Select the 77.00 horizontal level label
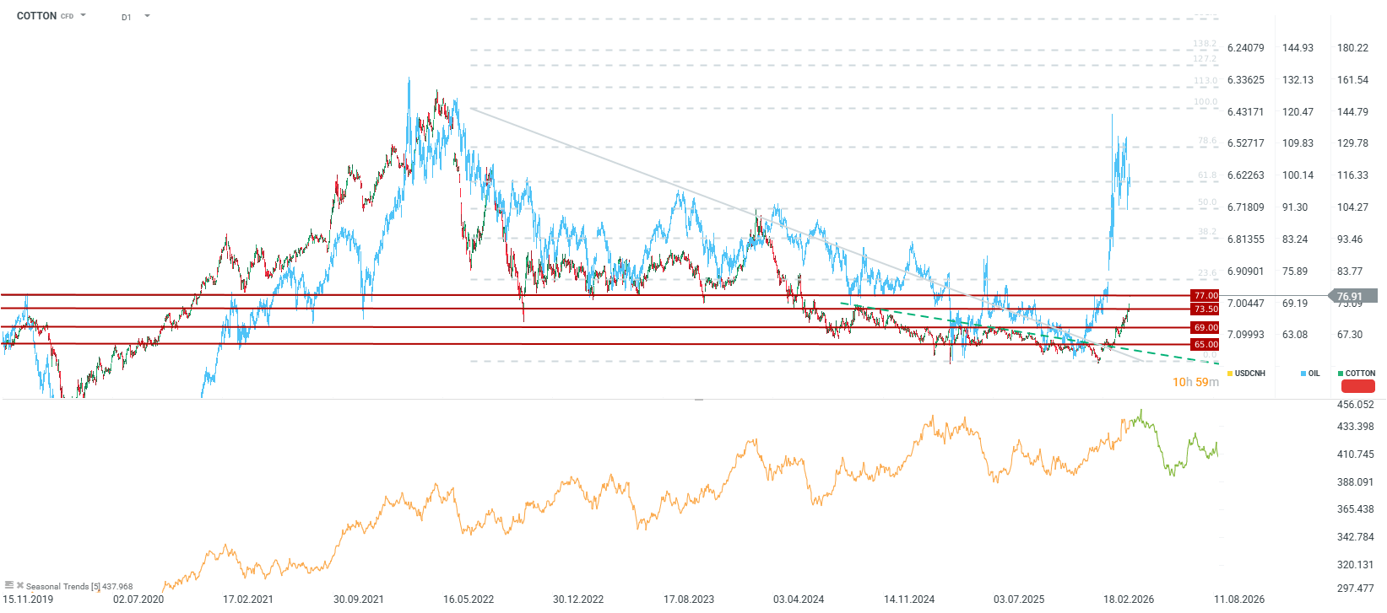Screen dimensions: 1387x613 (x=1205, y=296)
